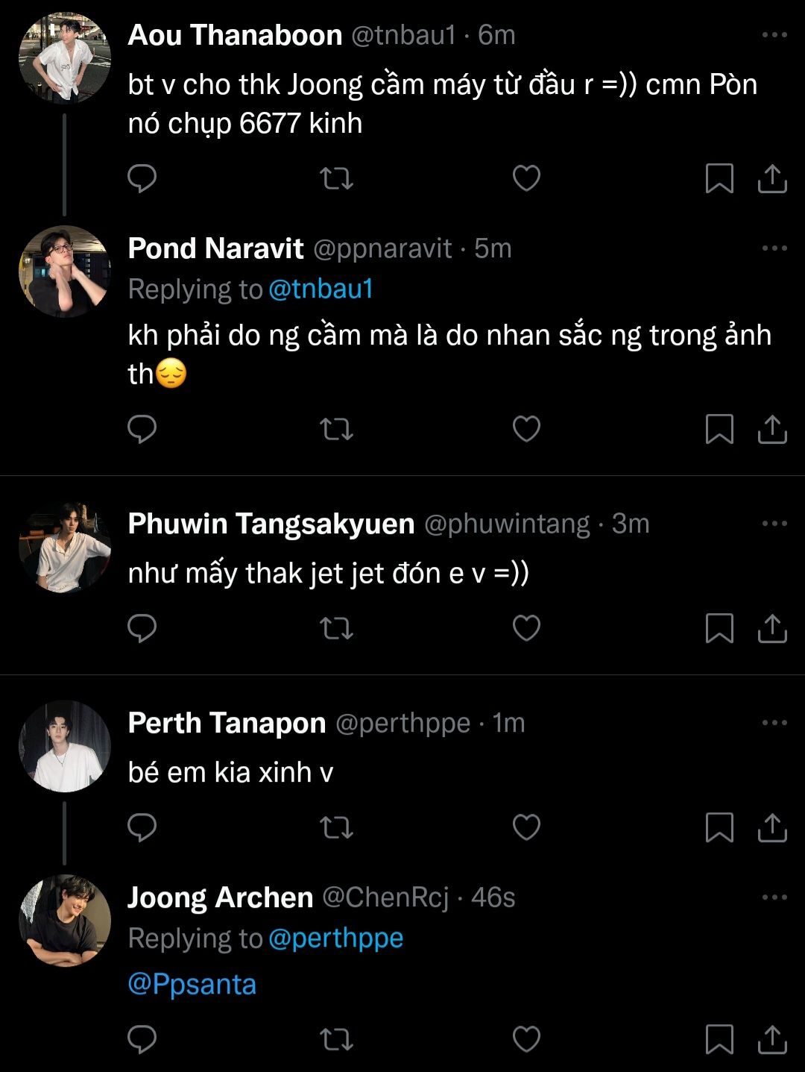Screen dimensions: 805x1072
Task: Reply to Phuwin Tangsakyuen's tweet
Action: click(x=142, y=628)
